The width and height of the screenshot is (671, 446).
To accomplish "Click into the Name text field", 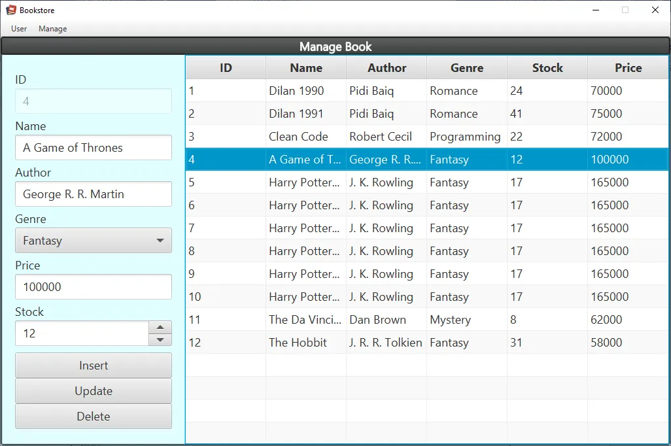I will tap(94, 148).
